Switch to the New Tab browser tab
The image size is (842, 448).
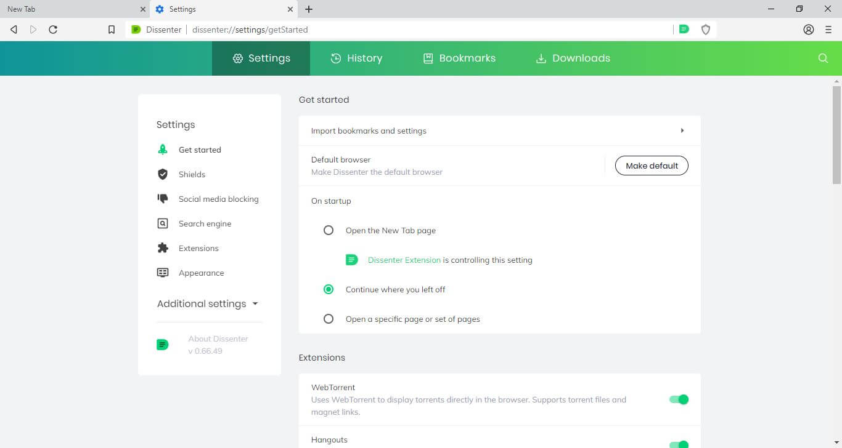click(x=75, y=9)
